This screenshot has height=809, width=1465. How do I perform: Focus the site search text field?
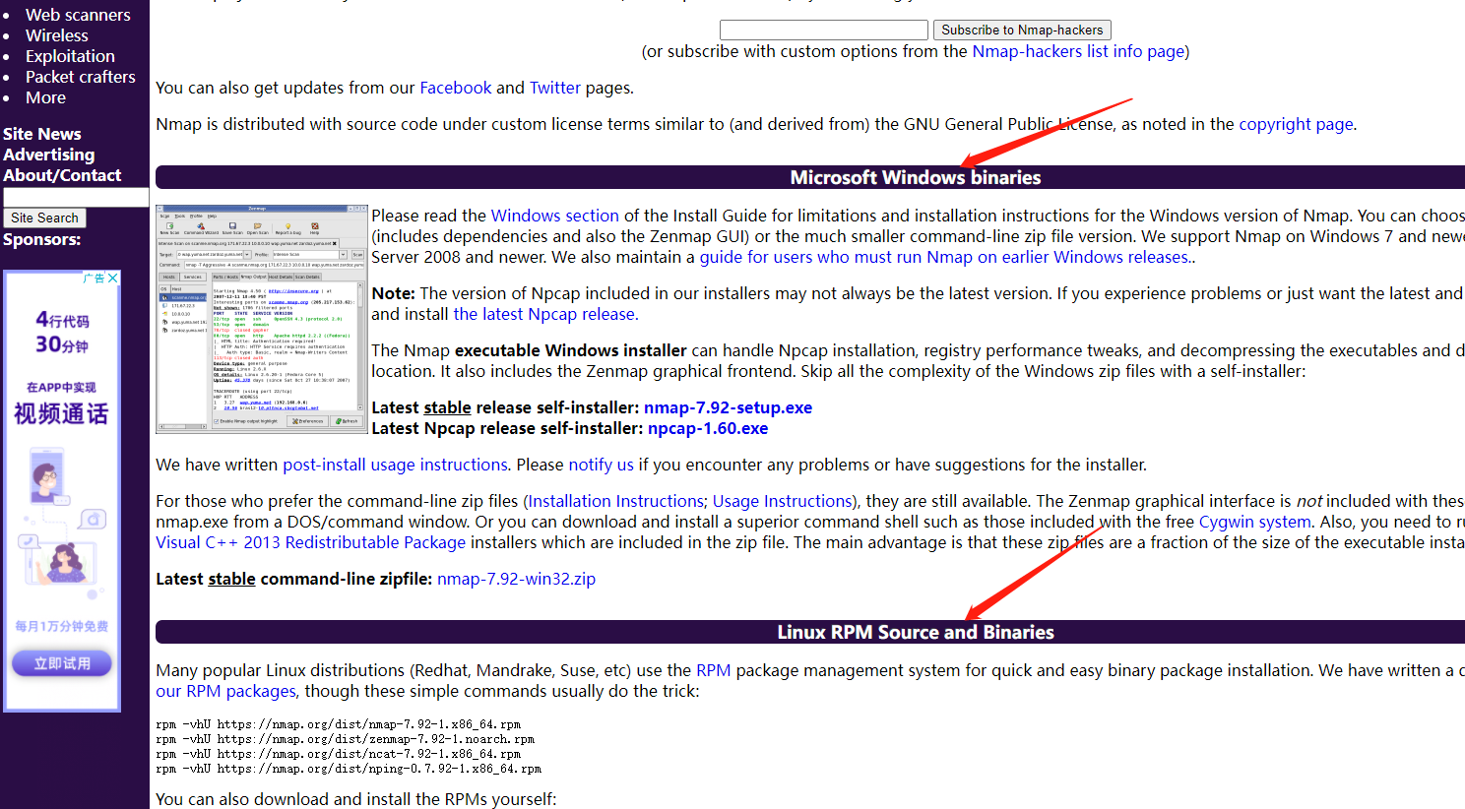76,197
